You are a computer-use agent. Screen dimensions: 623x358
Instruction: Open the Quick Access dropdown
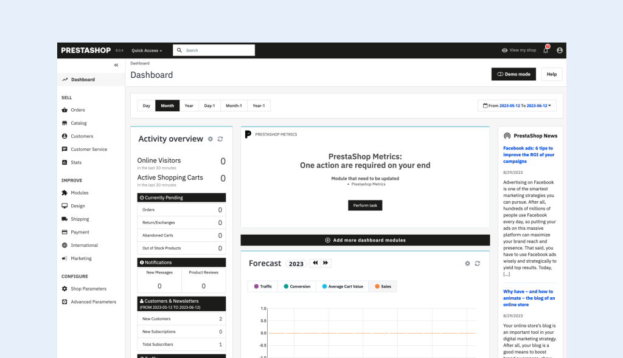click(146, 50)
